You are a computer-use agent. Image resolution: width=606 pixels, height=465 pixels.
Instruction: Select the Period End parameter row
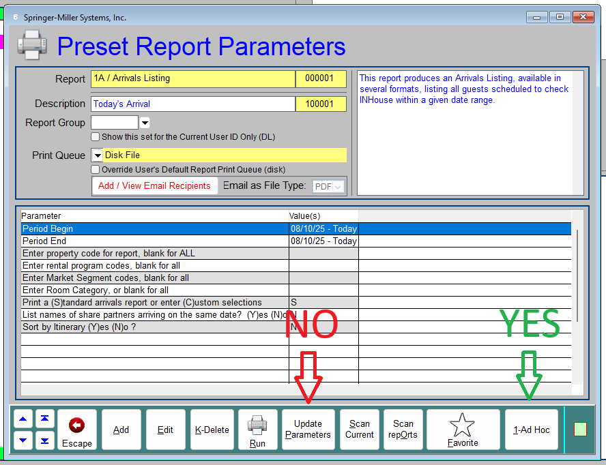click(154, 241)
